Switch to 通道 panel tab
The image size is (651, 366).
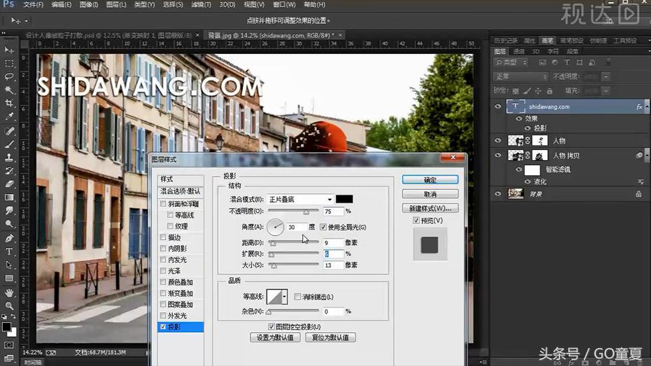(519, 51)
